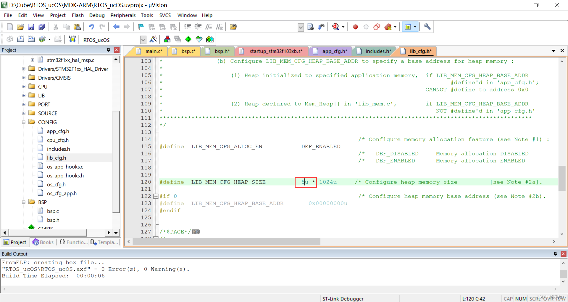The width and height of the screenshot is (568, 302).
Task: Click the Open file icon
Action: pos(20,27)
